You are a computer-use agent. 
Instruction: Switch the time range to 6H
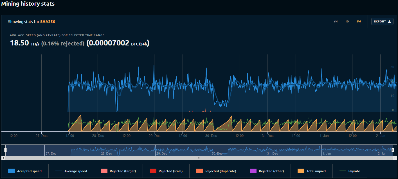pos(336,22)
